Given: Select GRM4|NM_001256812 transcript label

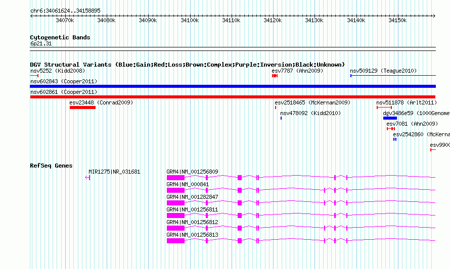Looking at the screenshot, I should pyautogui.click(x=192, y=222).
